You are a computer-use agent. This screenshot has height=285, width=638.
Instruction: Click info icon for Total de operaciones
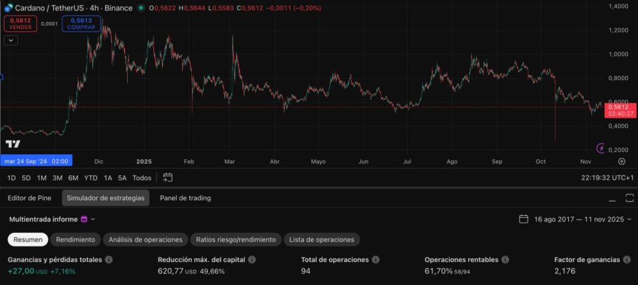376,259
